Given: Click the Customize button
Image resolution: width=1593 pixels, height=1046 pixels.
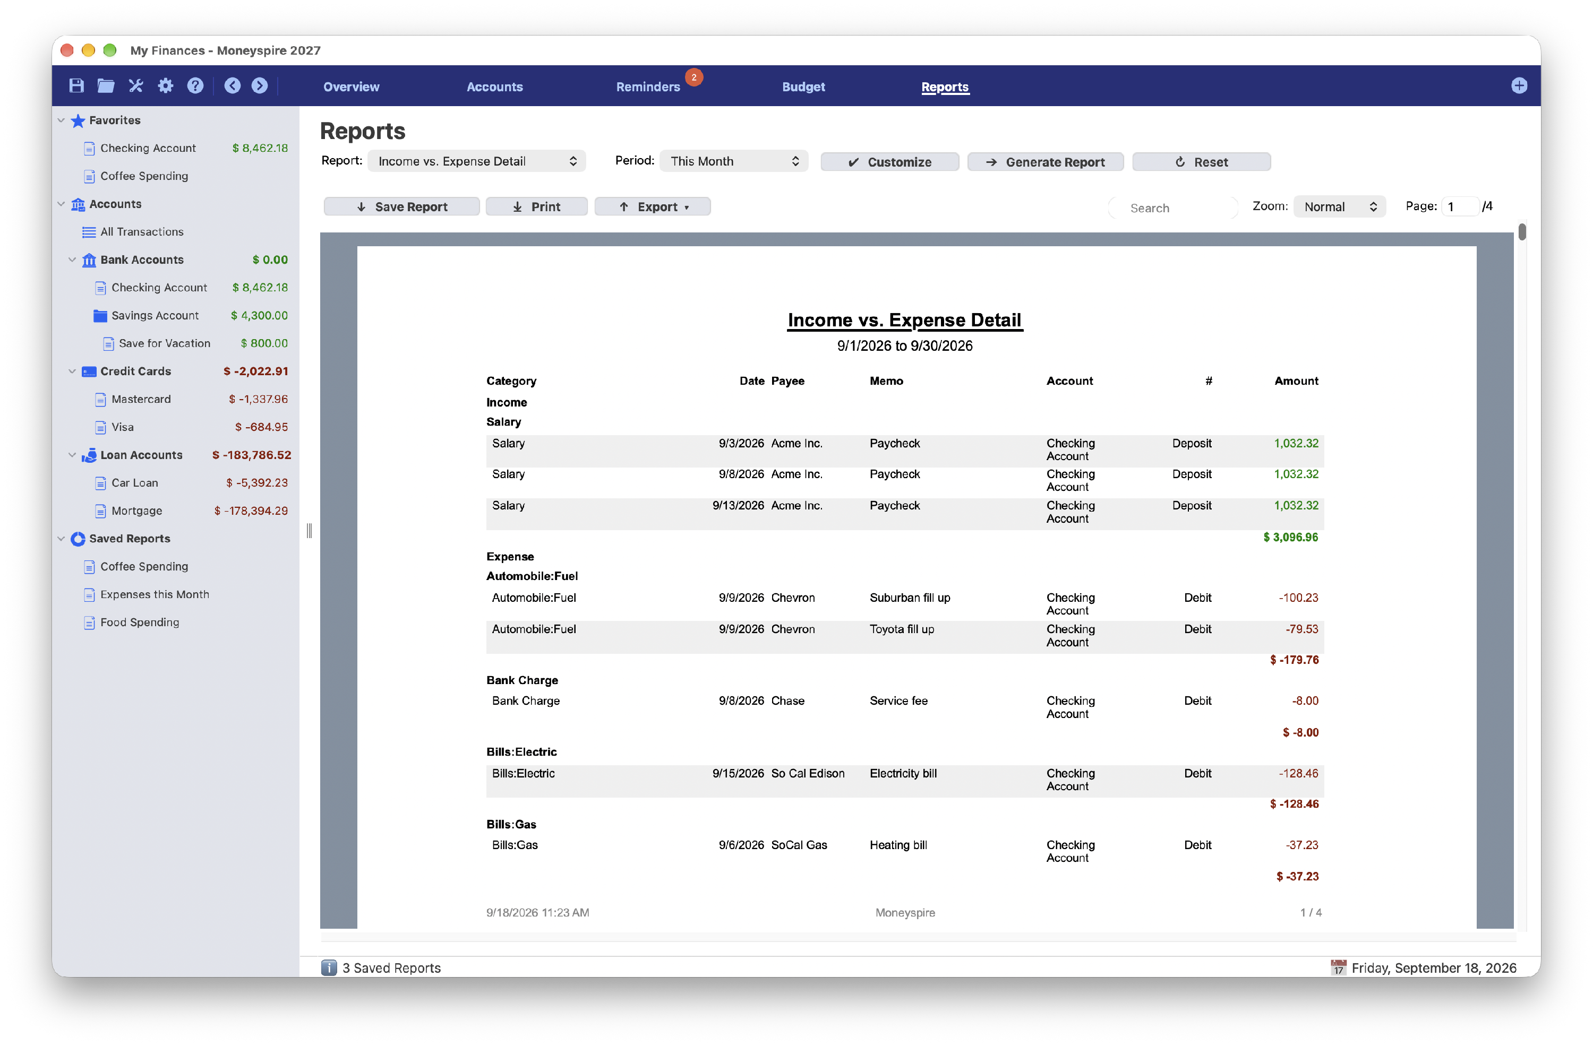Looking at the screenshot, I should point(889,162).
